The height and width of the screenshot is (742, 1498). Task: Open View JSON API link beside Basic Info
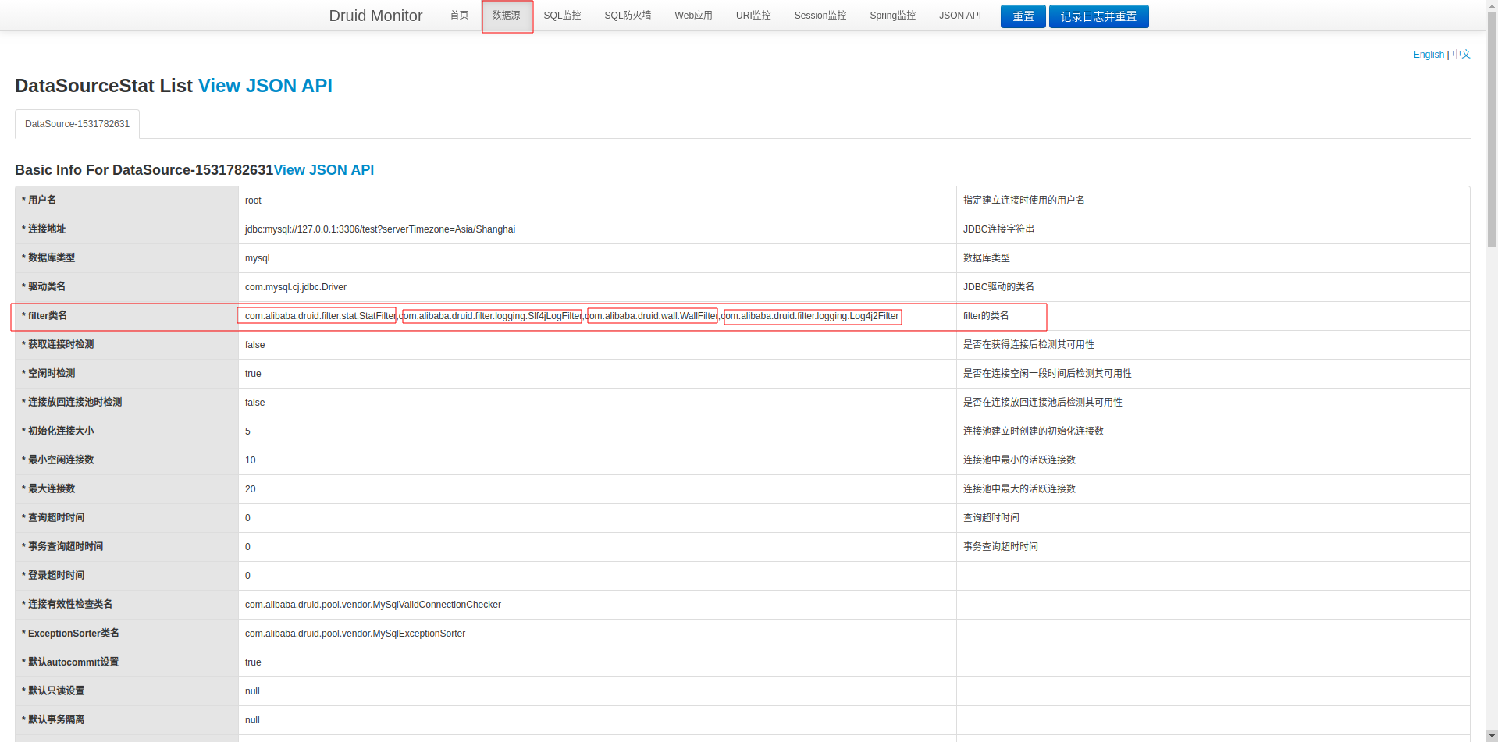[324, 170]
